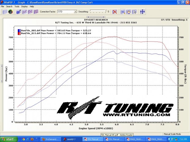Viewport: 190px width, 142px height.
Task: Click the Firefox icon in quick launch
Action: click(32, 139)
